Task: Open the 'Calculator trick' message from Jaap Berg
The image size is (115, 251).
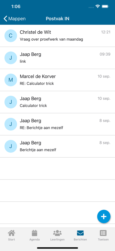Action: [57, 102]
